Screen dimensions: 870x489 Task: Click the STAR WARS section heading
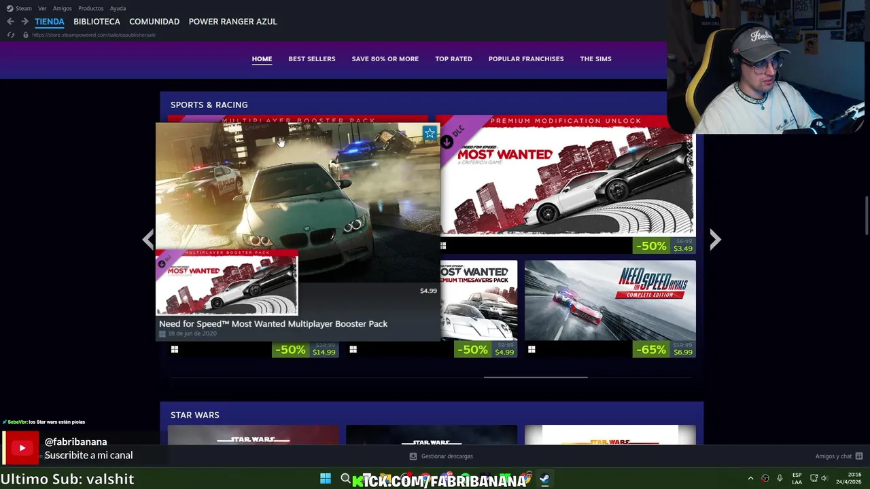195,415
